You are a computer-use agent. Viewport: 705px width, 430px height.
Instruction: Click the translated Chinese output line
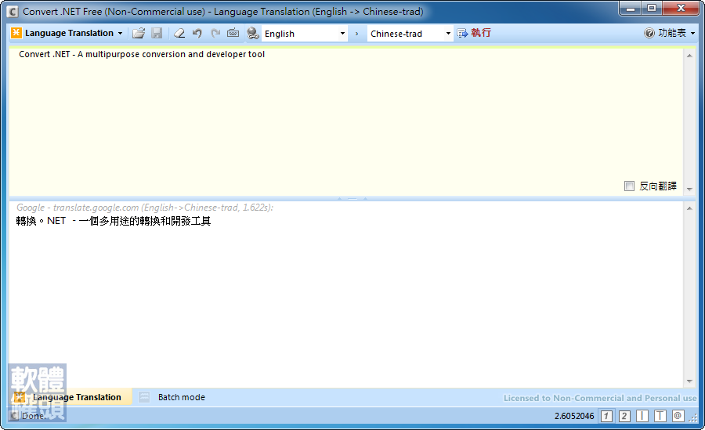click(114, 221)
